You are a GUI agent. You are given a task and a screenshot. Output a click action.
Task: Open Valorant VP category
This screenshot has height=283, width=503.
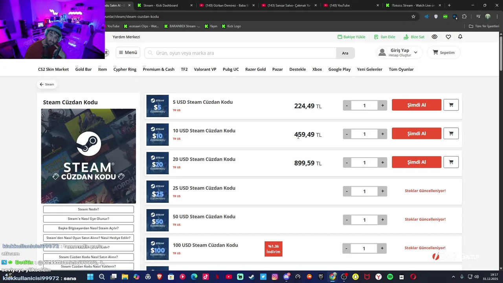point(205,69)
